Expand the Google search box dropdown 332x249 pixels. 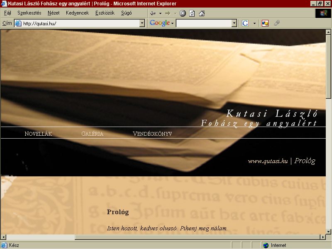click(x=234, y=23)
